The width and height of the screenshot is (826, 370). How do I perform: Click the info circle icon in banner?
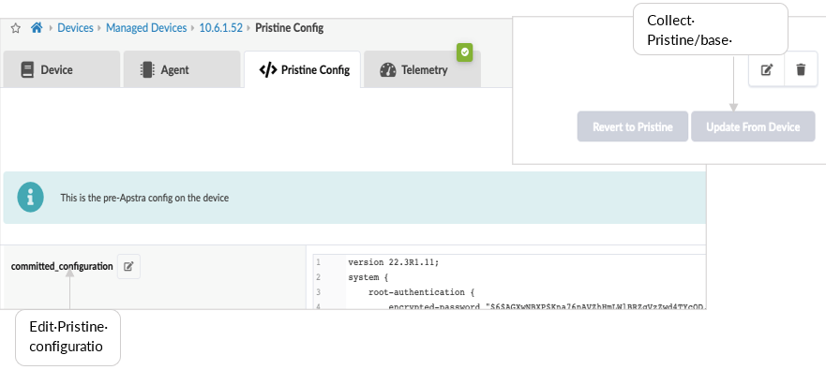[x=31, y=198]
